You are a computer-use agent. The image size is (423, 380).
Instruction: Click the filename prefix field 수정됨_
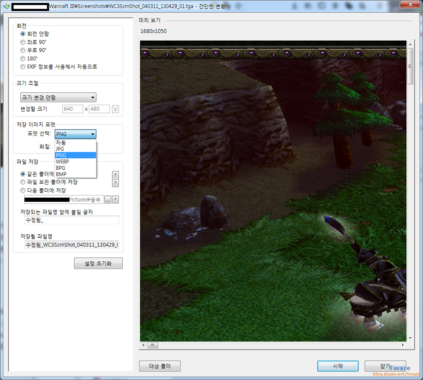point(71,220)
